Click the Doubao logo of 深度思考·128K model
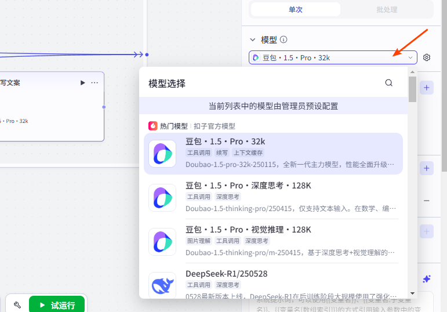 tap(162, 198)
